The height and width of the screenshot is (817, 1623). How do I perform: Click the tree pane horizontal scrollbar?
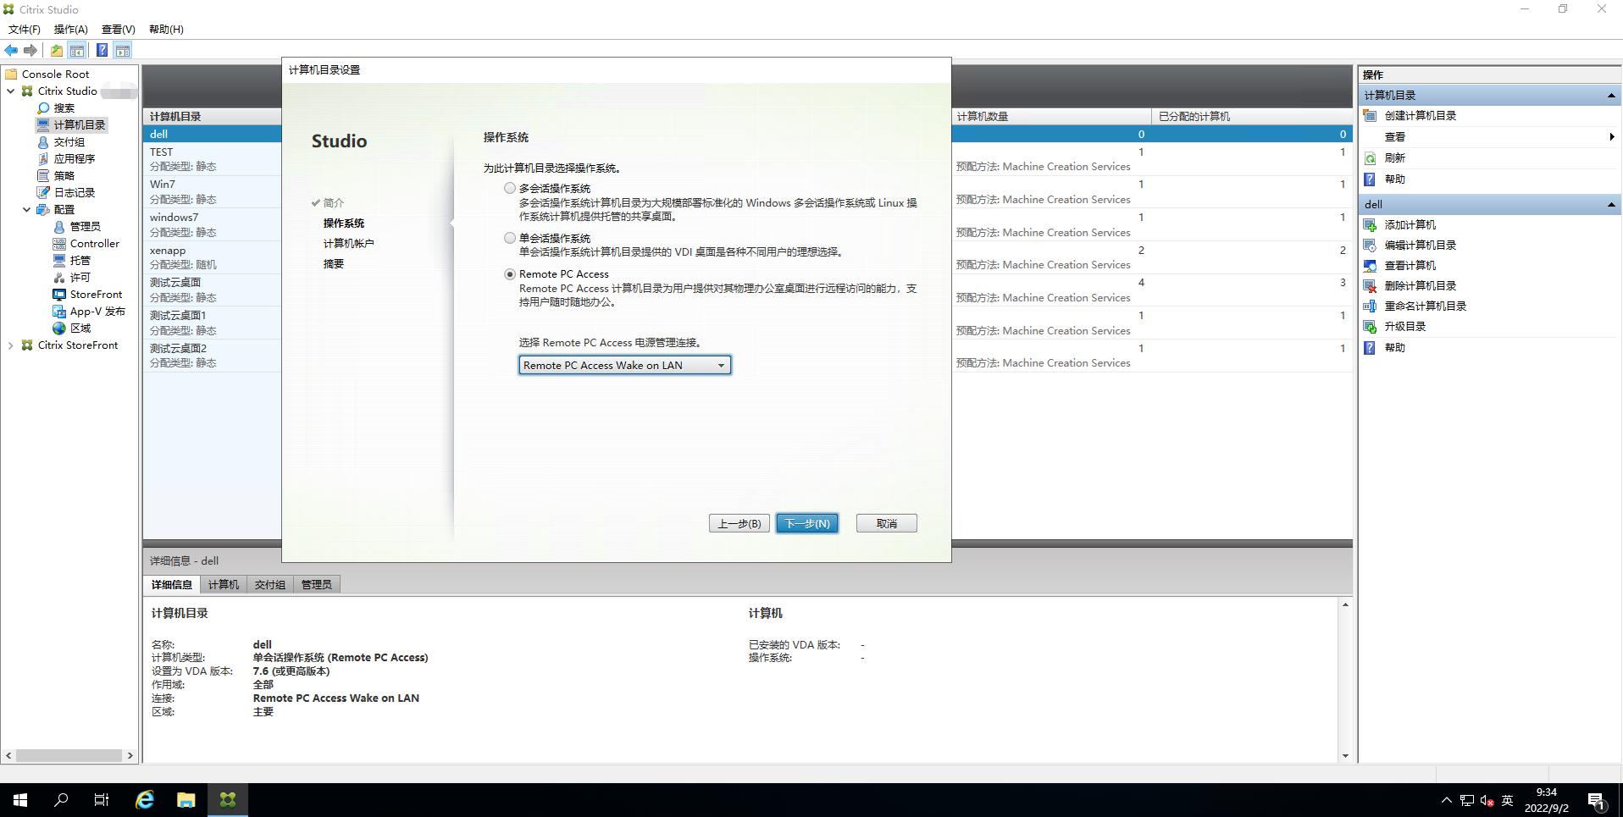point(69,755)
